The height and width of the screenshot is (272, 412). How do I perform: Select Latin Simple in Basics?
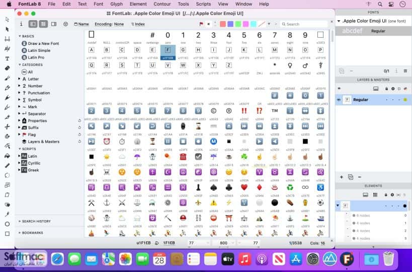point(36,50)
